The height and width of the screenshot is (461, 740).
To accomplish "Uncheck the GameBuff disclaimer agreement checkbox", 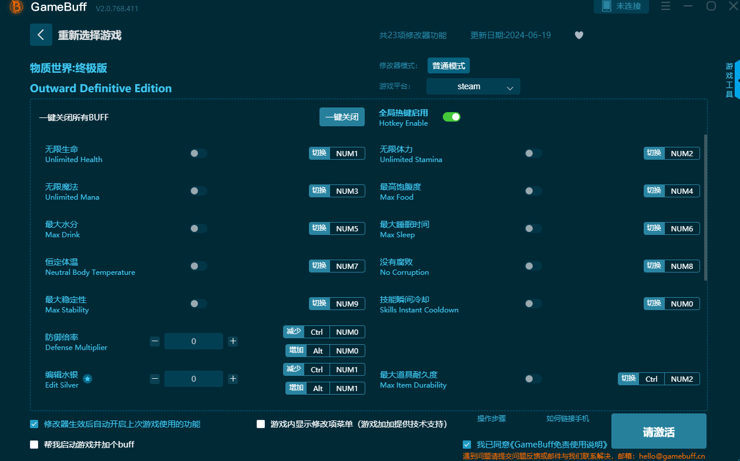I will [x=467, y=444].
